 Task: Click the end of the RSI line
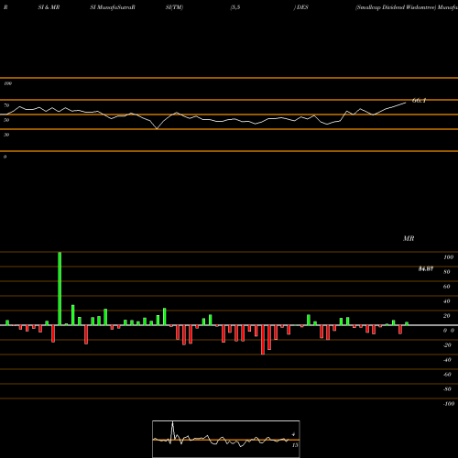(406, 103)
